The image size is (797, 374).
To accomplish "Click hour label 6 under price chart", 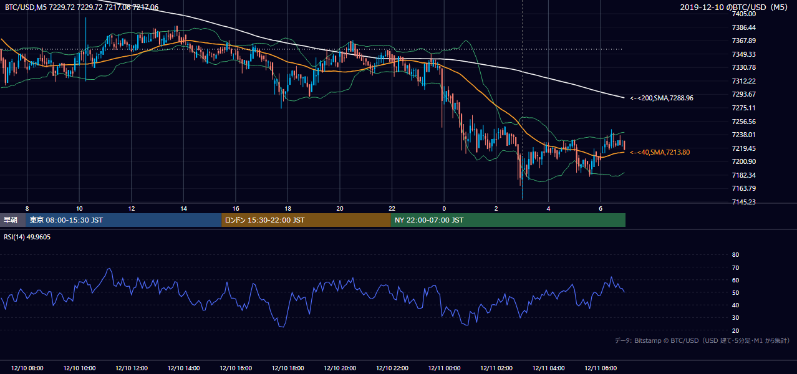I will tap(601, 208).
